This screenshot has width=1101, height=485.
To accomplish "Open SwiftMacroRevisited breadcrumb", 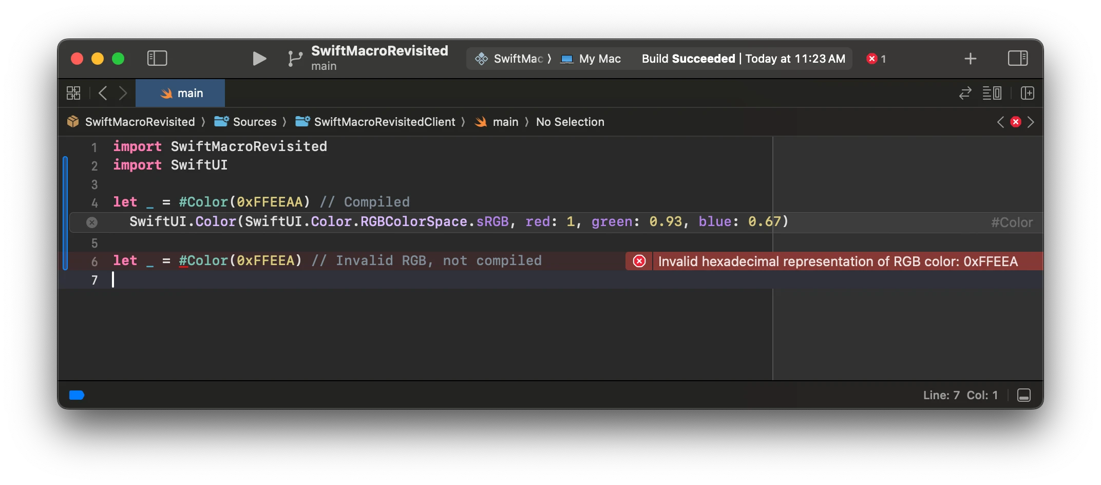I will pos(131,122).
